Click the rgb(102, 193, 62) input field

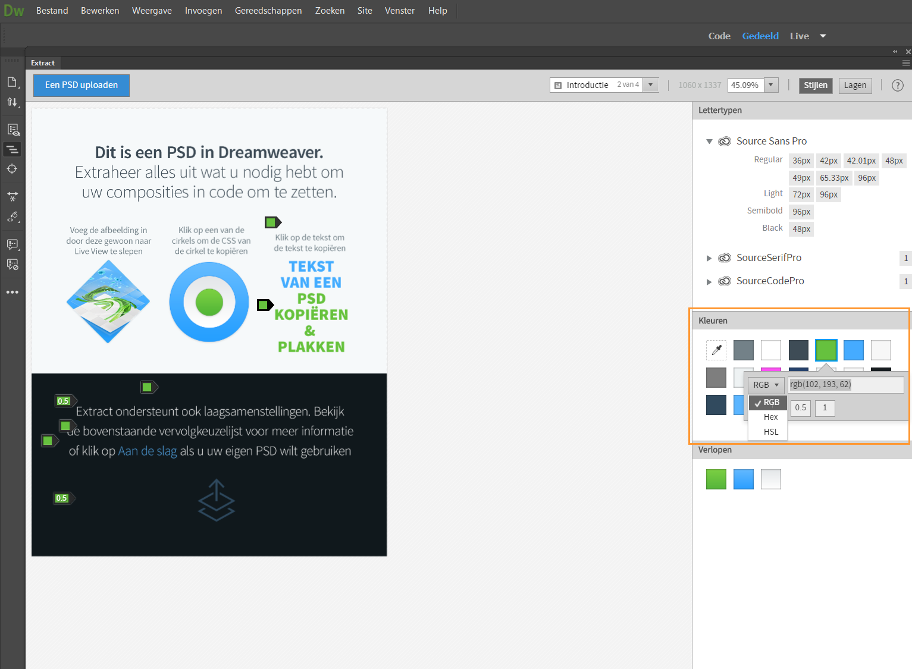pos(845,385)
